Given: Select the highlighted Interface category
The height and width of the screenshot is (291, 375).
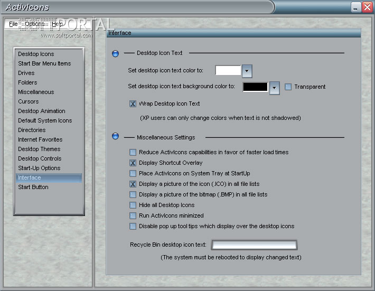Looking at the screenshot, I should [49, 177].
